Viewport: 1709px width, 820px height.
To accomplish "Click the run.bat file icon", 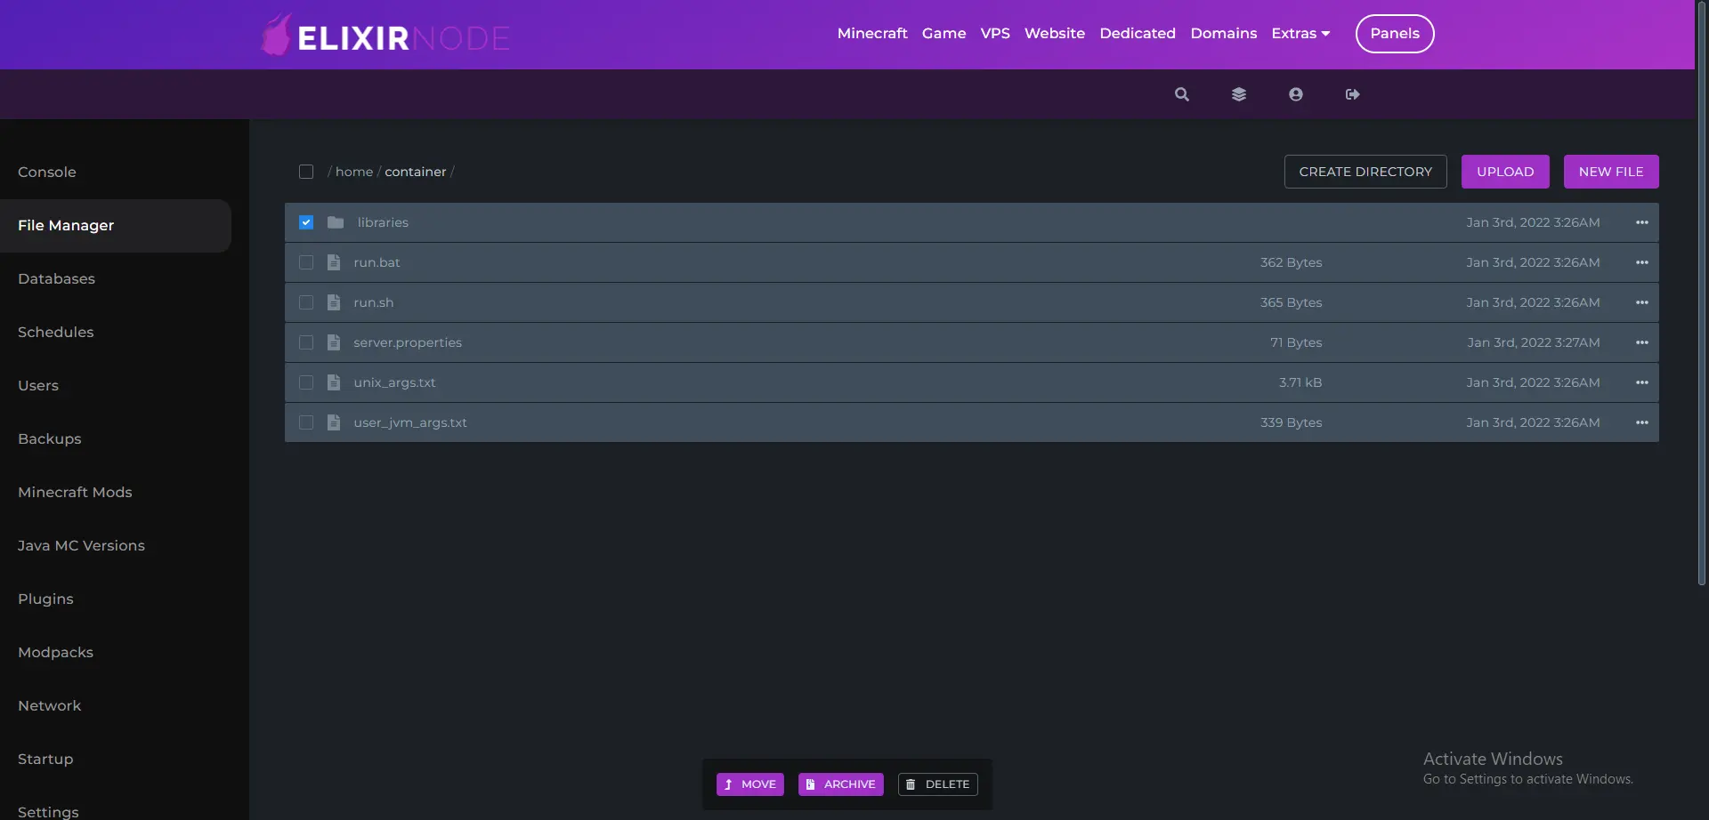I will click(334, 262).
